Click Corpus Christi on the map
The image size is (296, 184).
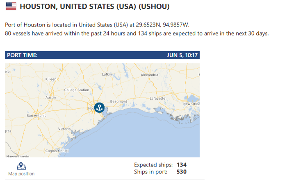57,151
